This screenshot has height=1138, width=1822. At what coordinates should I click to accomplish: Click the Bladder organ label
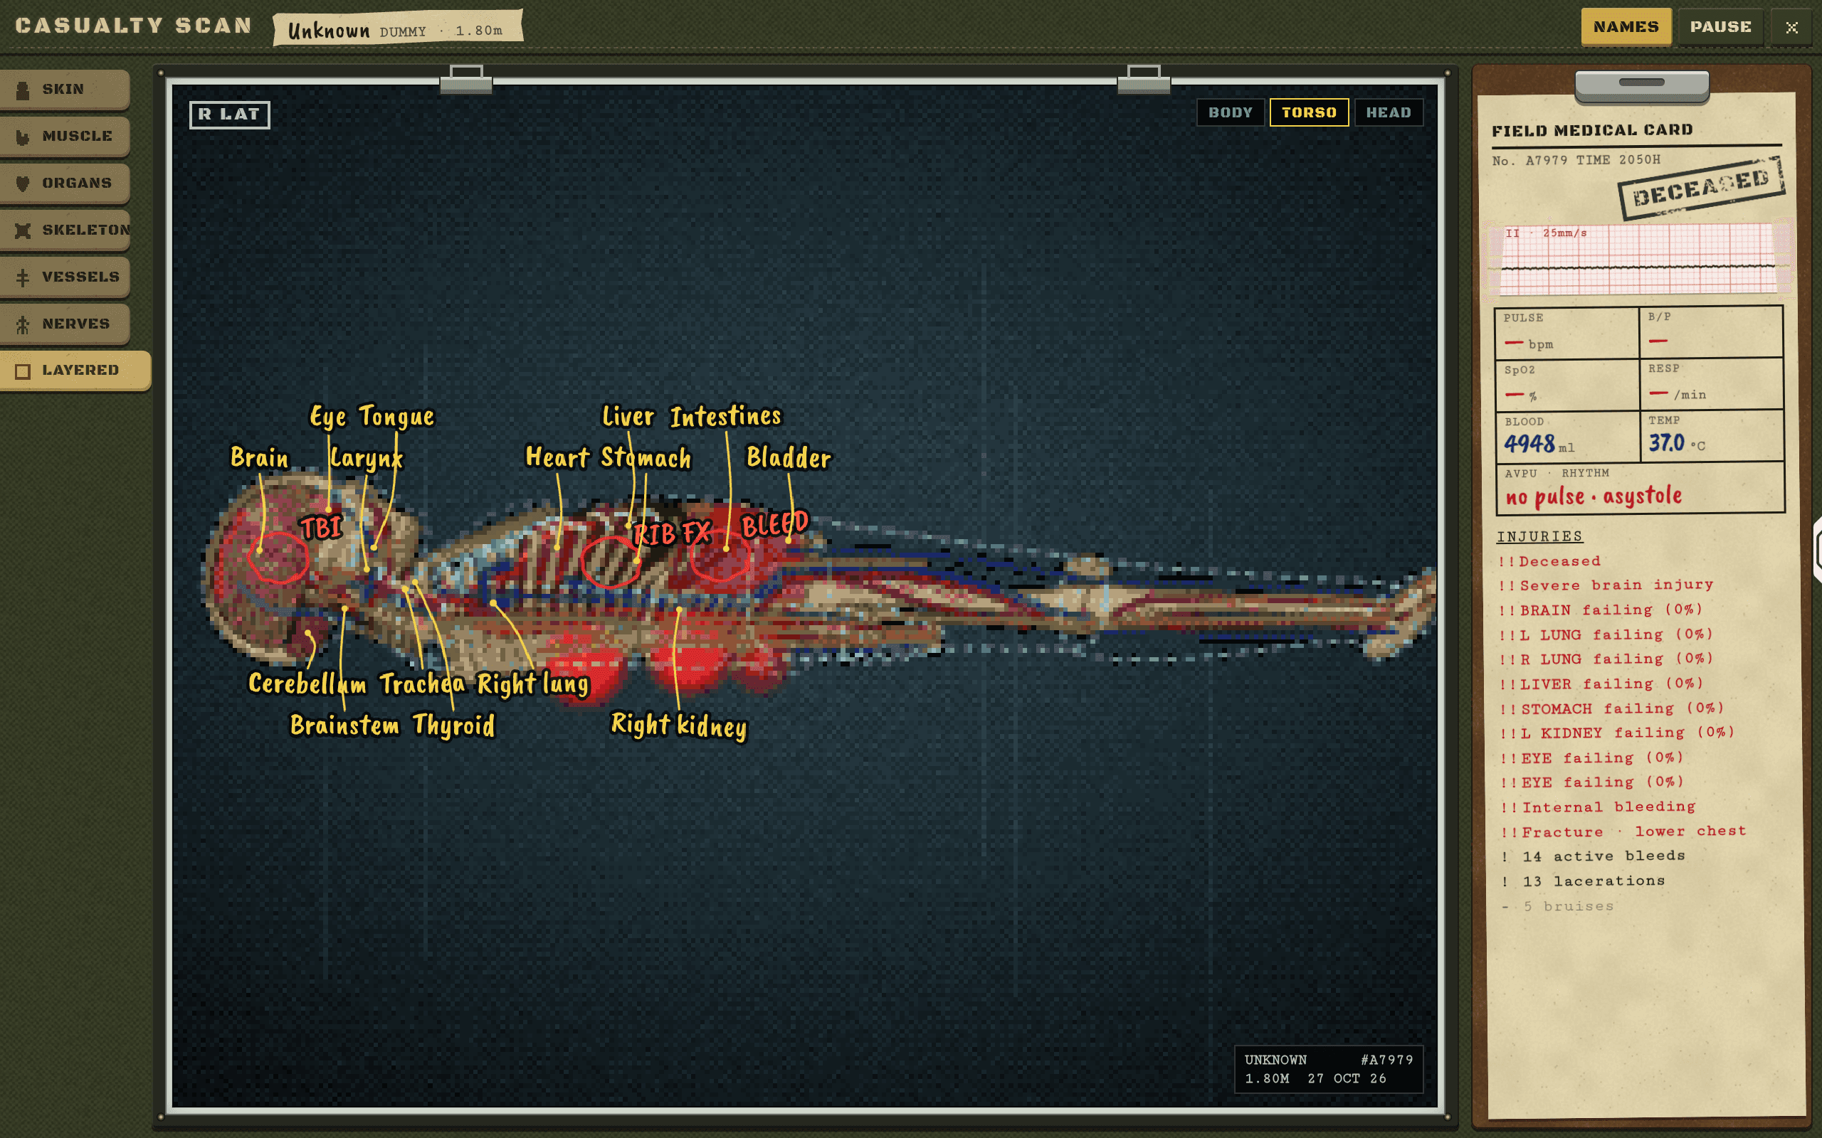(789, 457)
